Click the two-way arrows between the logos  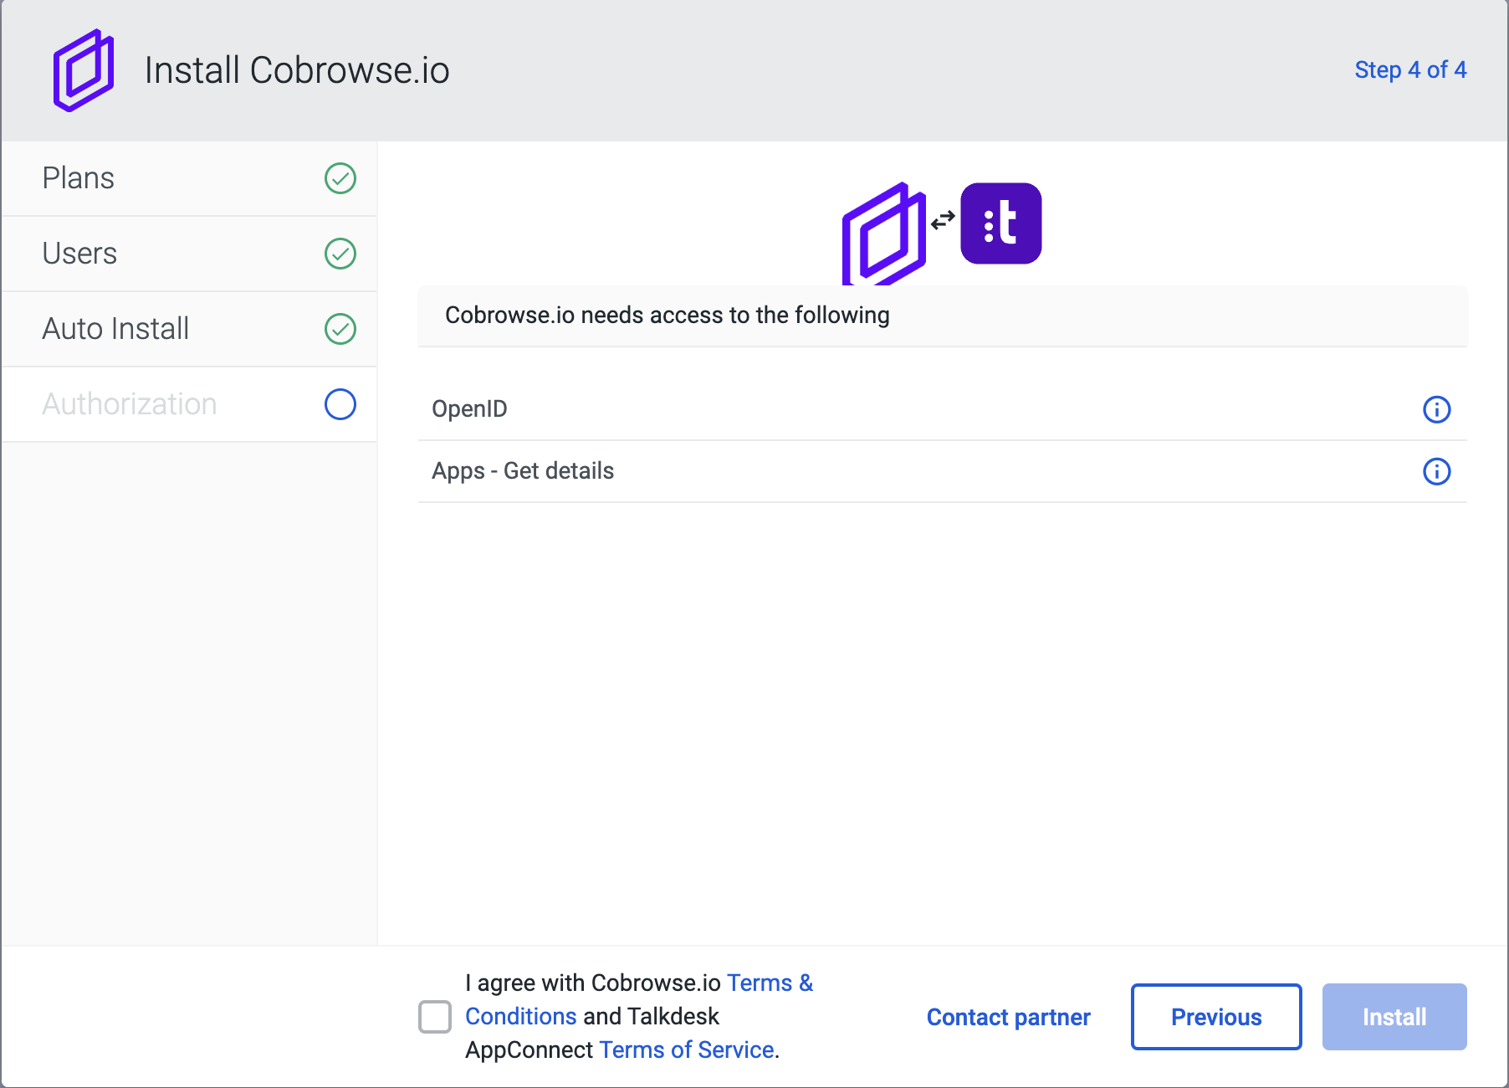tap(943, 220)
